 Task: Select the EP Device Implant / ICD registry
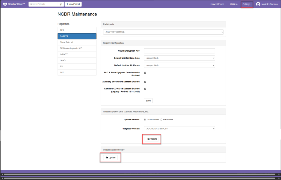pos(77,48)
